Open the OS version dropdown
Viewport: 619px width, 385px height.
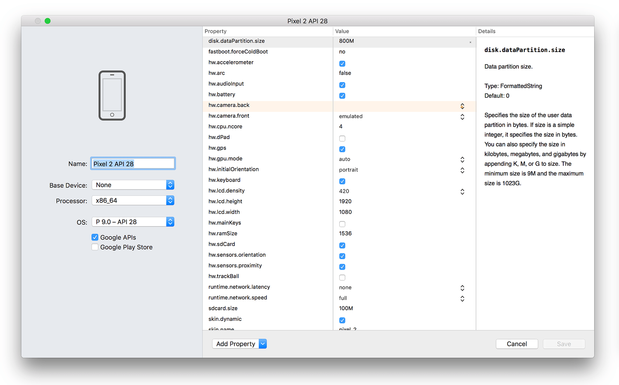click(x=170, y=222)
